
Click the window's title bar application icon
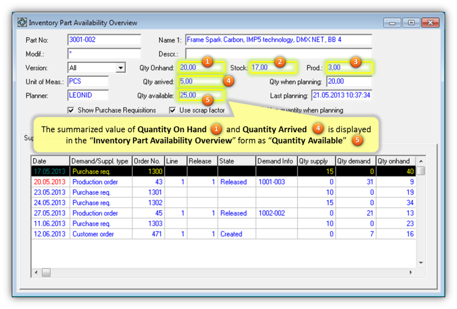pos(22,22)
